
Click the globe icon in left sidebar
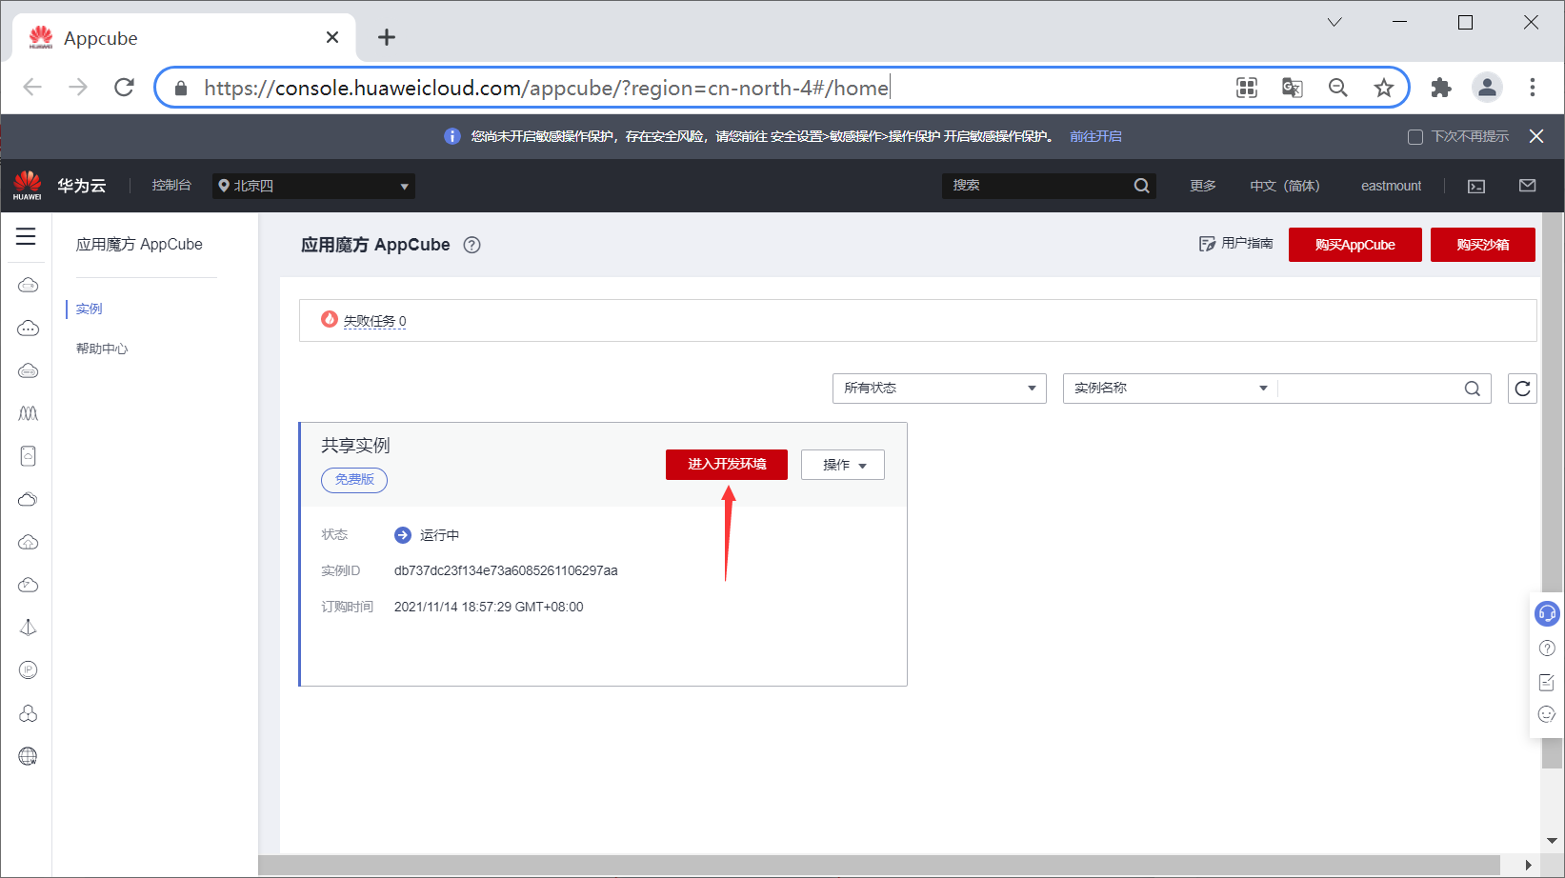tap(29, 756)
